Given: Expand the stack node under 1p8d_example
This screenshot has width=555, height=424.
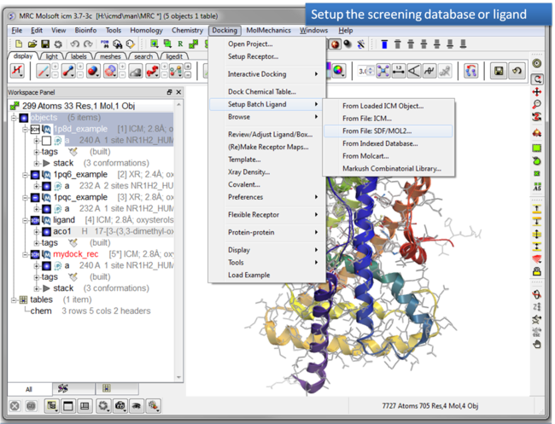Looking at the screenshot, I should (36, 162).
